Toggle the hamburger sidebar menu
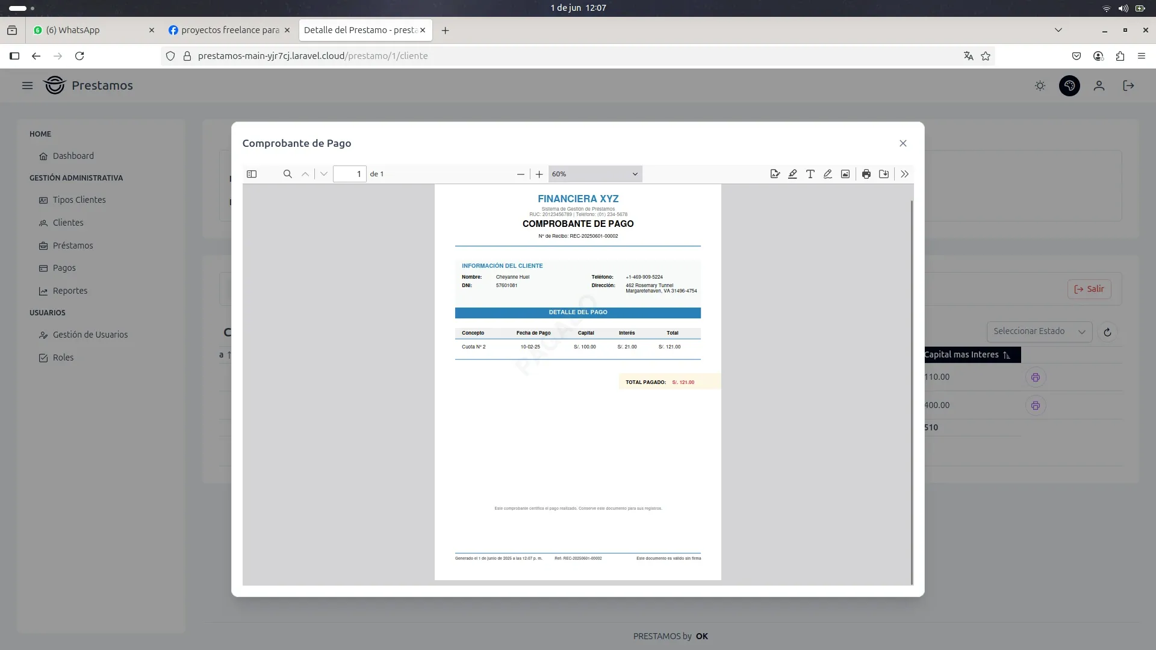 tap(27, 85)
